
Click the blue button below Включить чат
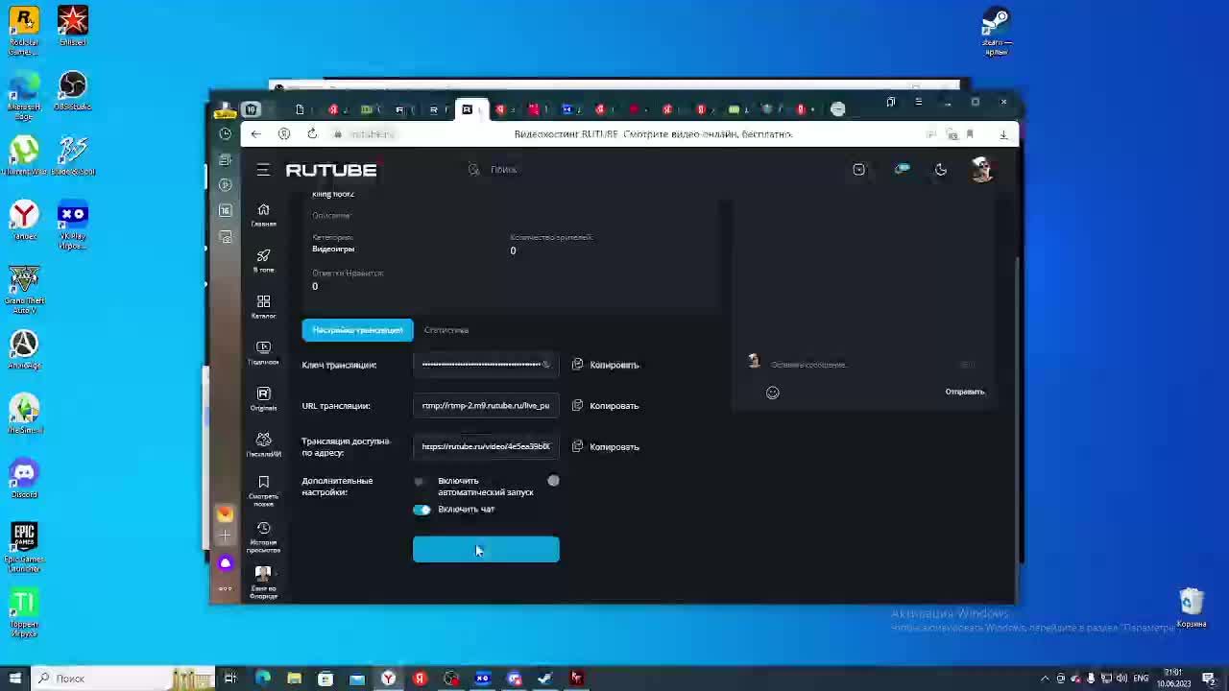pos(486,549)
